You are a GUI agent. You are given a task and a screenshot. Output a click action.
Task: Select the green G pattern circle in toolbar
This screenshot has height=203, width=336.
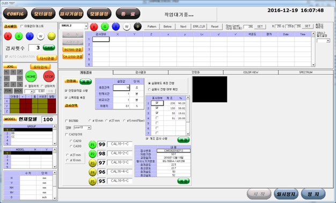pos(105,27)
